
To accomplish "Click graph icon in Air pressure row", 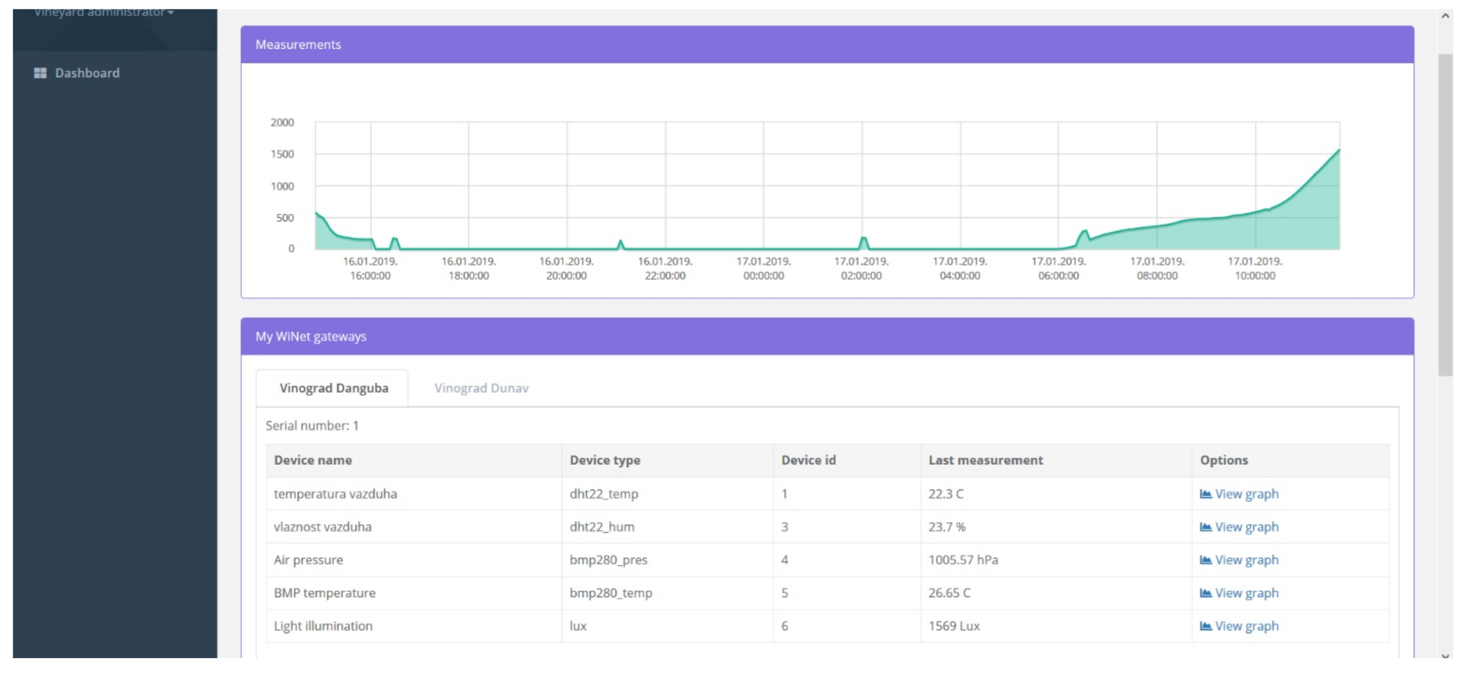I will 1205,560.
